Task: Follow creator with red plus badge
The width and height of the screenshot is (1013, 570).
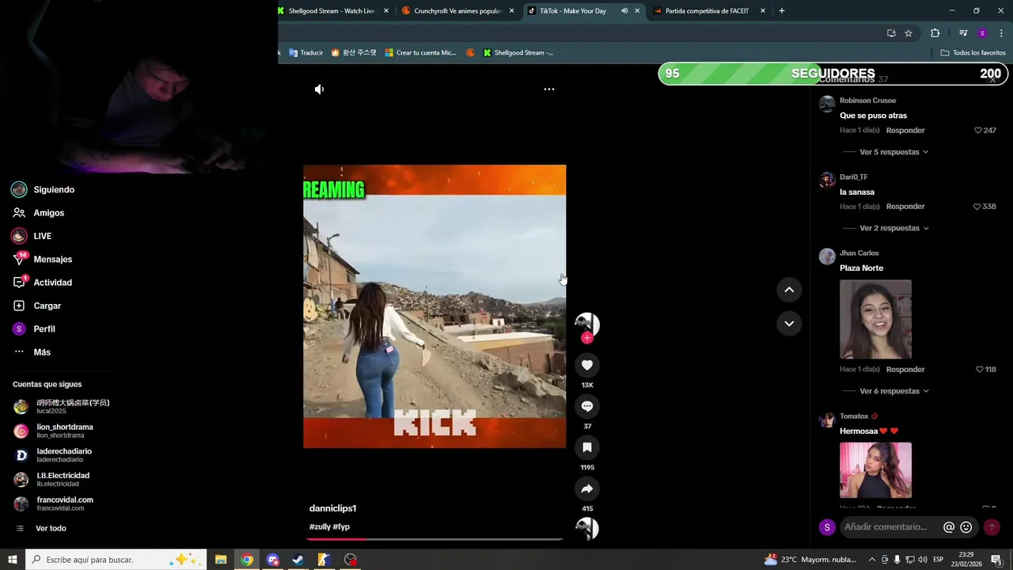Action: tap(586, 338)
